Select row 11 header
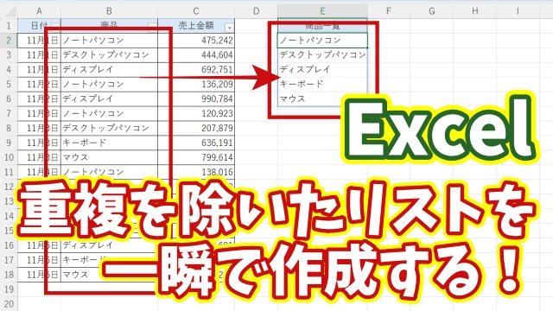The height and width of the screenshot is (311, 553). point(9,172)
